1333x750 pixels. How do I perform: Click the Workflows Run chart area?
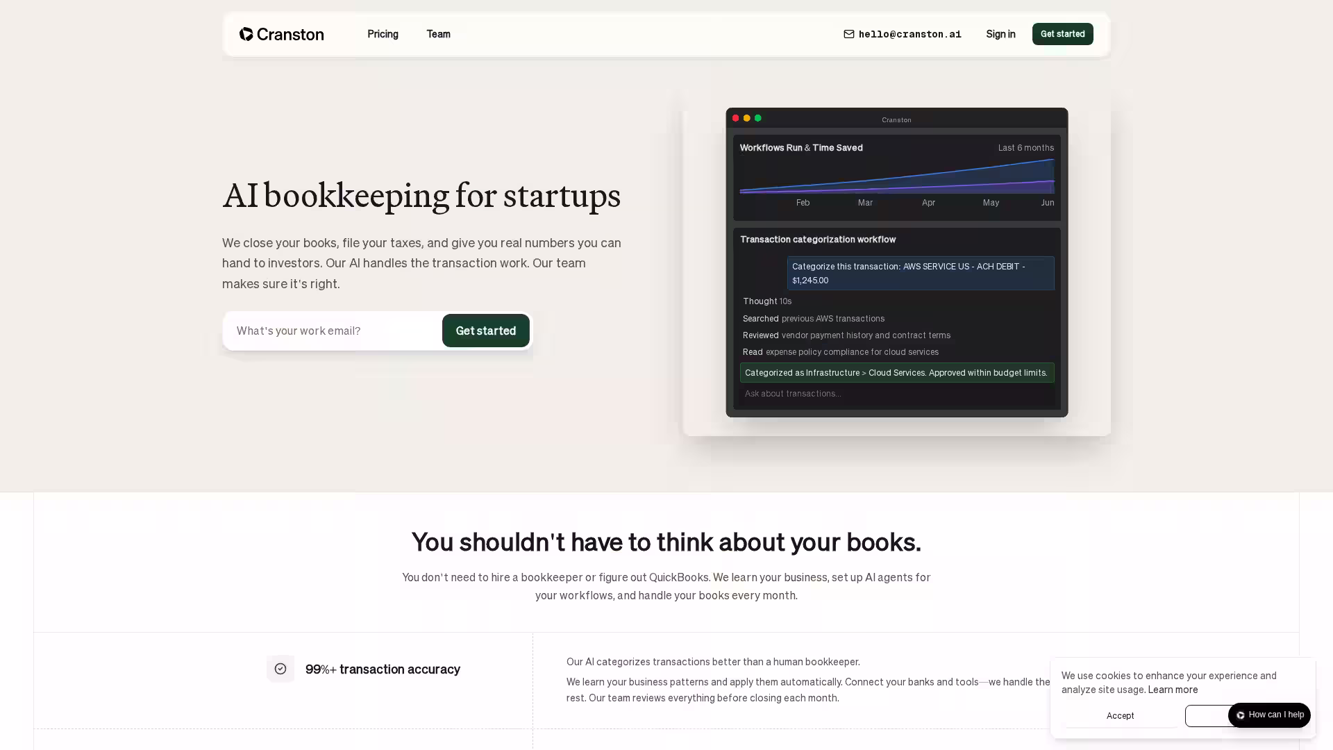(x=896, y=179)
